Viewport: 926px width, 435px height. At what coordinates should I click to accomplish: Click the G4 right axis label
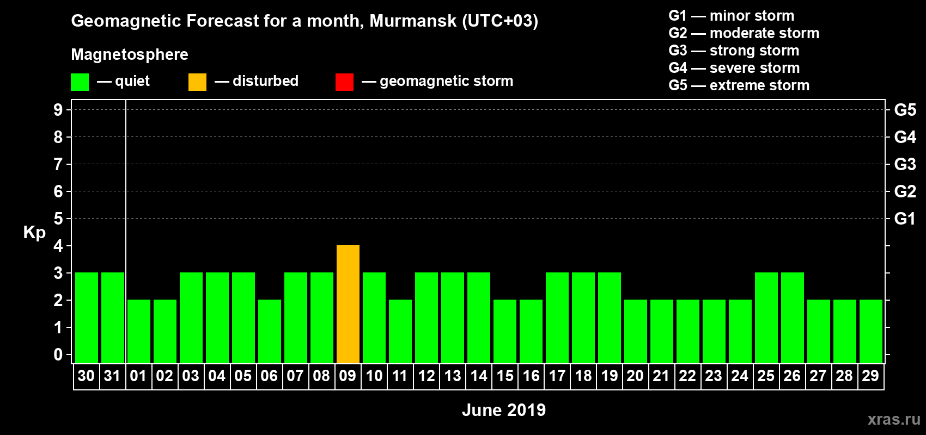(905, 137)
